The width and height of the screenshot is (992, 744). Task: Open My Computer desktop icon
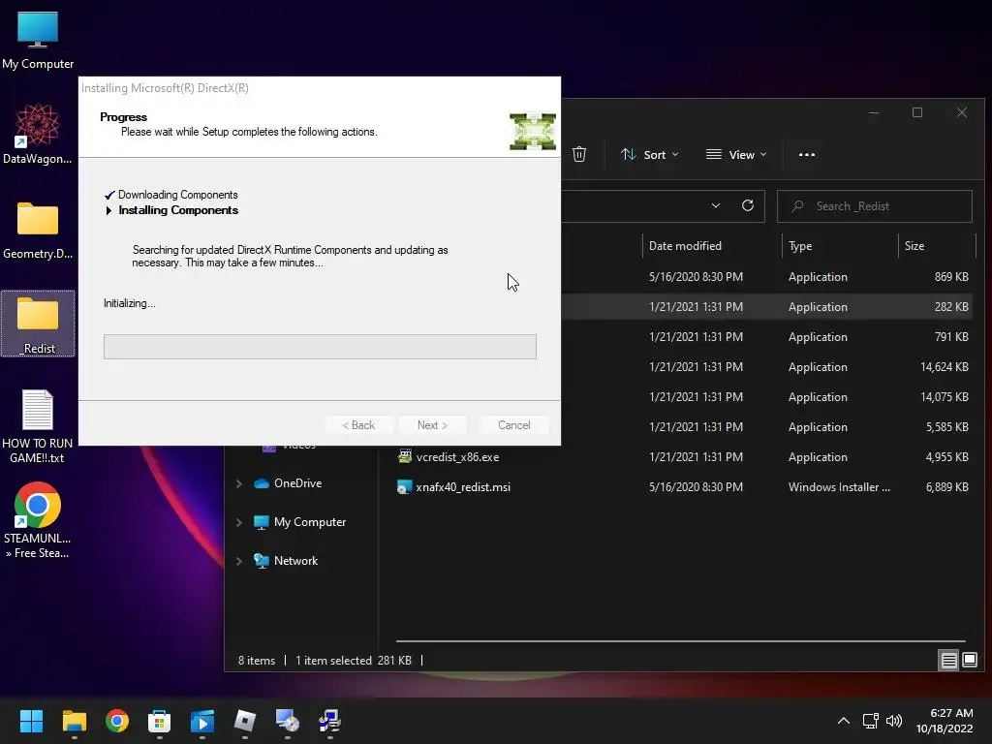38,40
